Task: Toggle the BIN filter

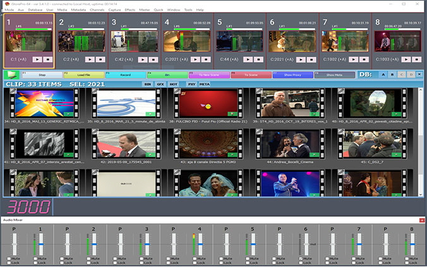Action: tap(148, 85)
